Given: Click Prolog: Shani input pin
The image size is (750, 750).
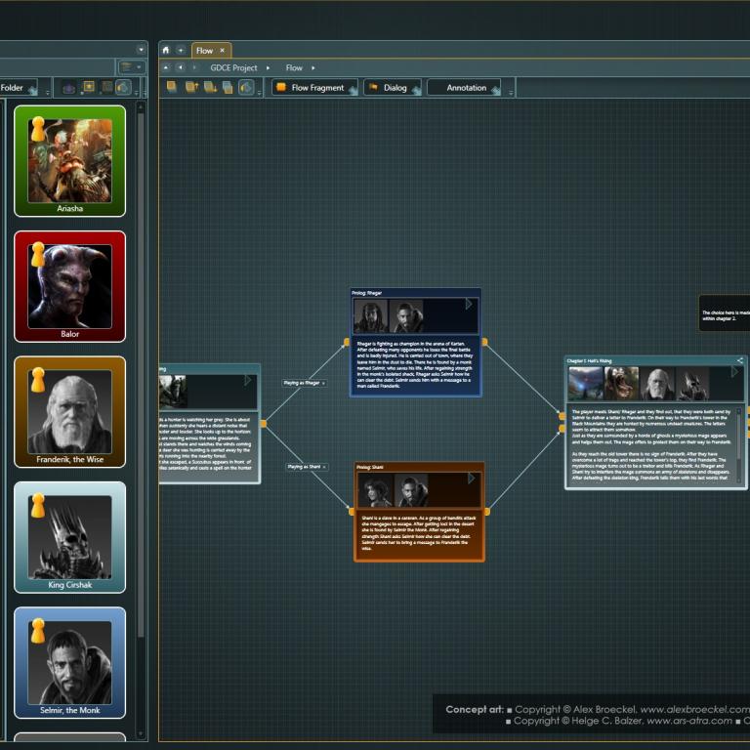Looking at the screenshot, I should click(352, 512).
